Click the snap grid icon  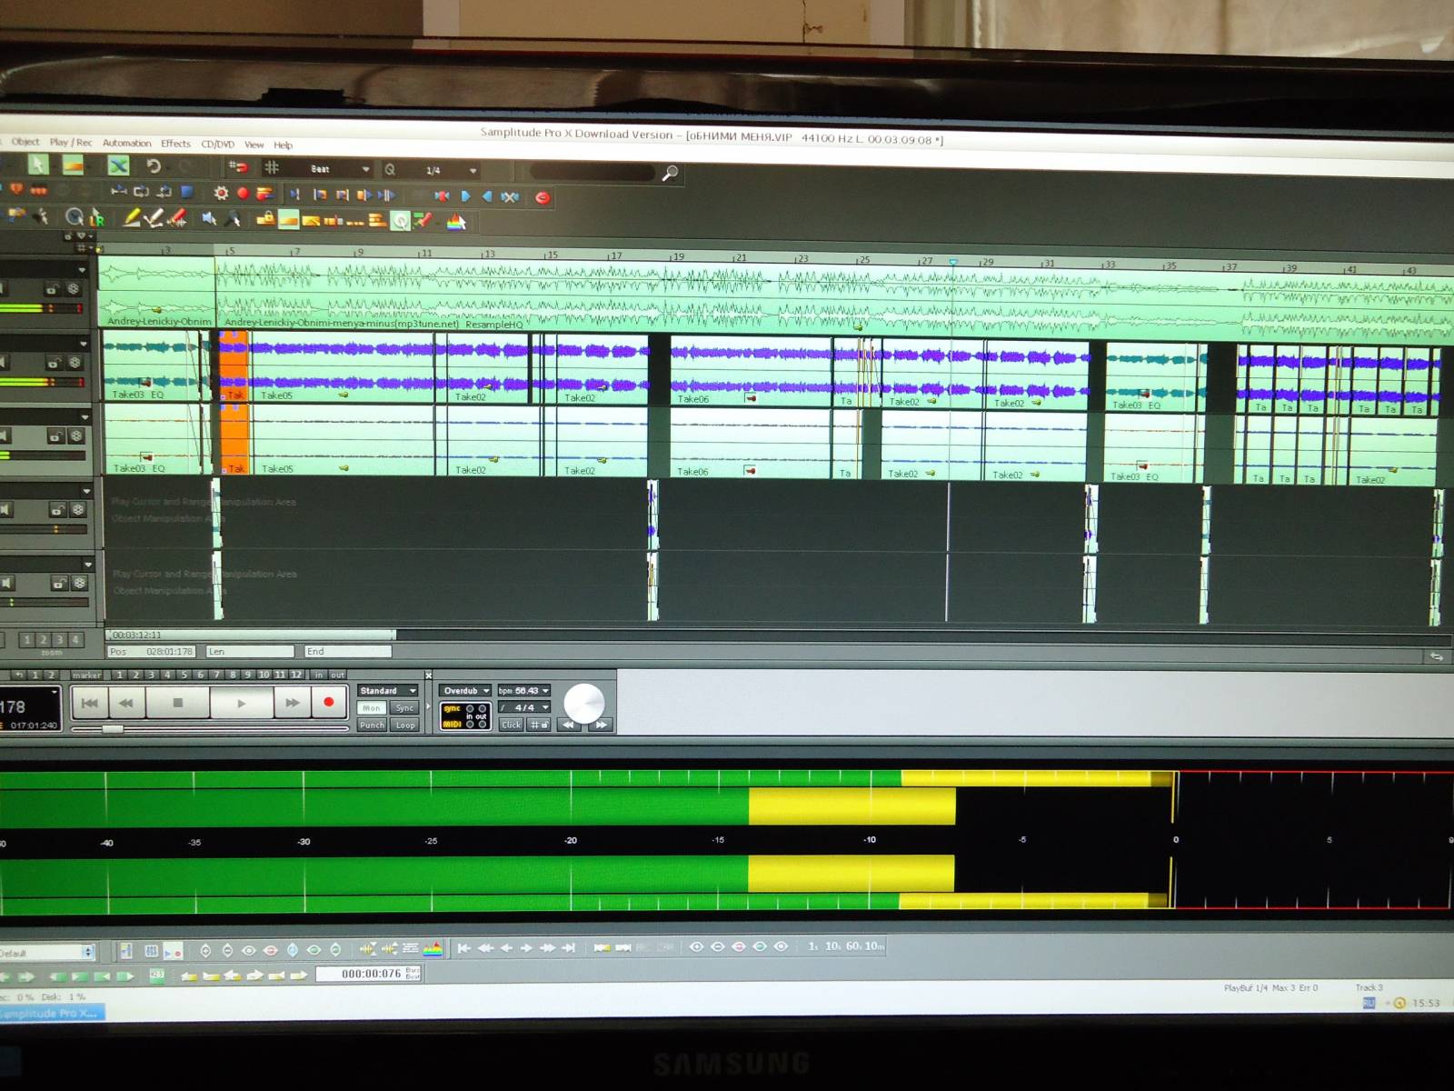(x=271, y=167)
